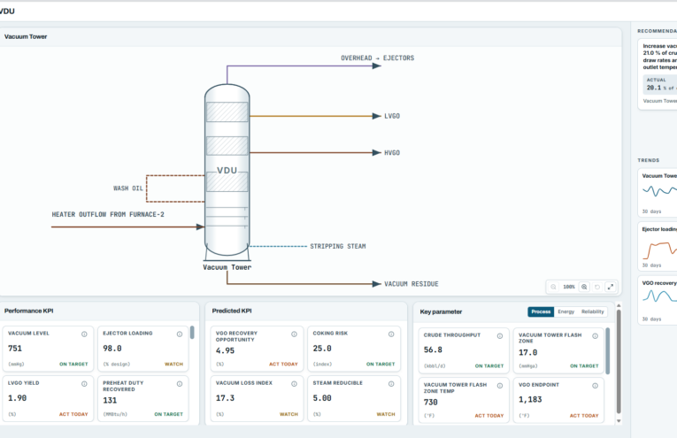The image size is (677, 438).
Task: Click the Predicted KPI panel header
Action: click(306, 311)
